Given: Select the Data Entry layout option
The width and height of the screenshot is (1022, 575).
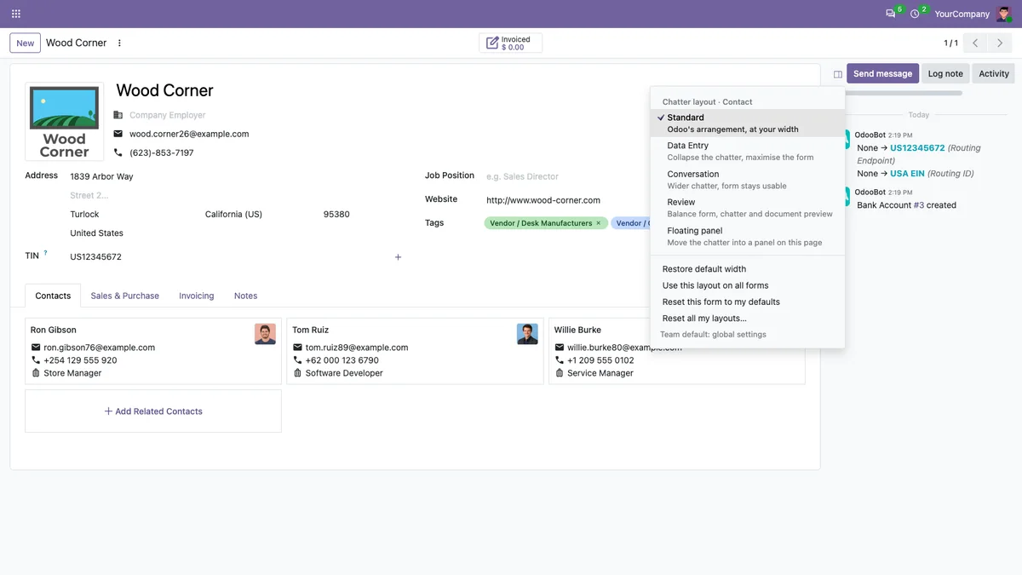Looking at the screenshot, I should click(x=748, y=152).
